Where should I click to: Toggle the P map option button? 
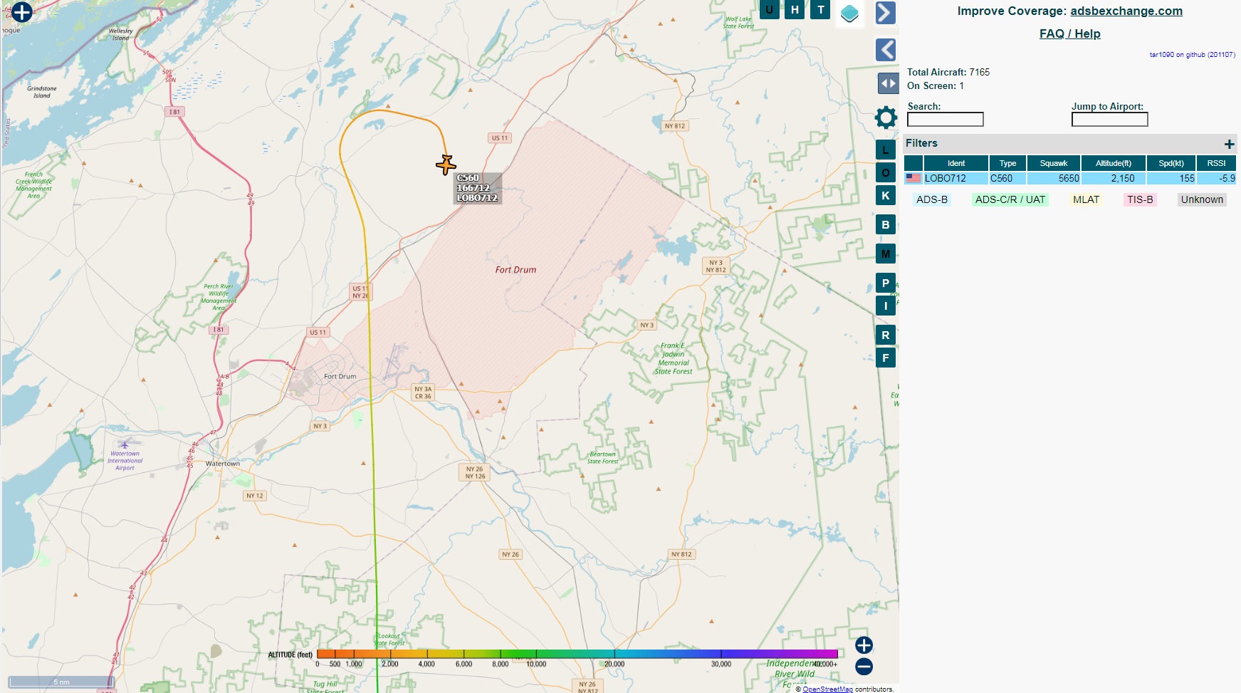click(886, 283)
